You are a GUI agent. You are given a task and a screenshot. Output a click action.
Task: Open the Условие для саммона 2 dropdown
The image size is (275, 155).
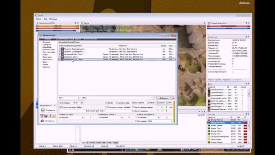(148, 118)
